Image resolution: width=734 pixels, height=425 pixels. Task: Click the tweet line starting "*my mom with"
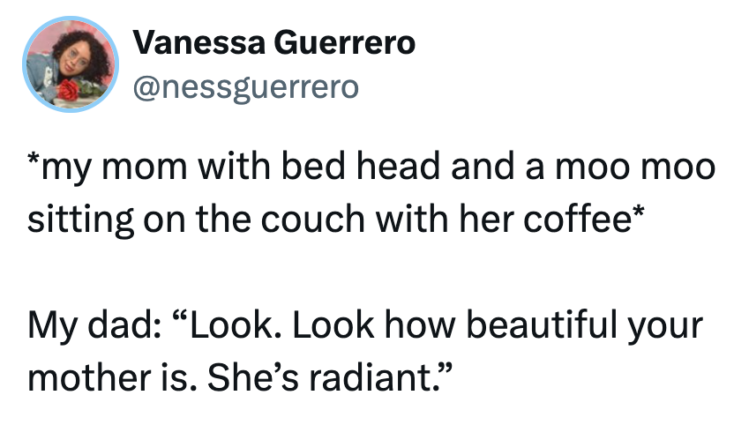pos(369,168)
